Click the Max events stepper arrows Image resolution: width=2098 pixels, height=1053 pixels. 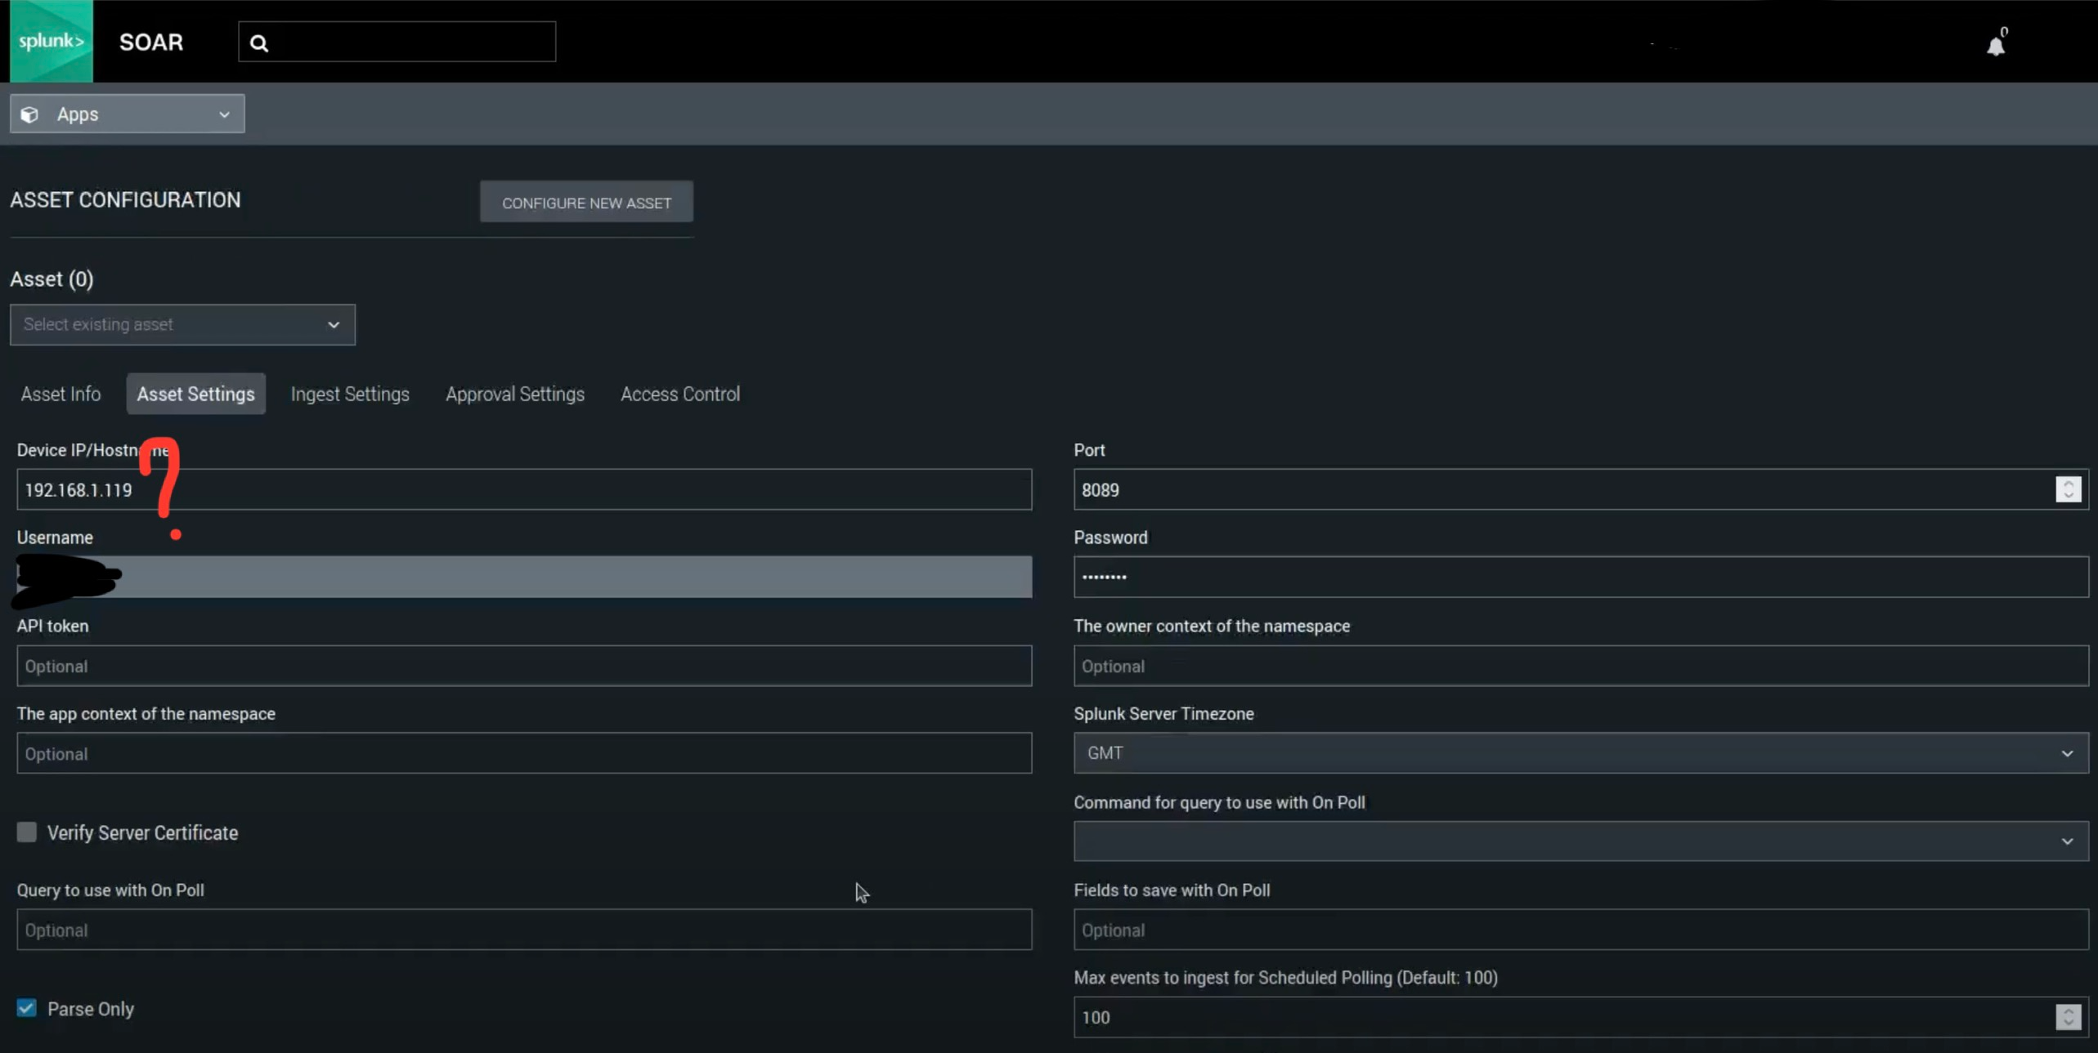click(2068, 1017)
